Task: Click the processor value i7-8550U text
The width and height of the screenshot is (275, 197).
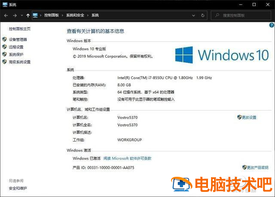Action: 165,78
